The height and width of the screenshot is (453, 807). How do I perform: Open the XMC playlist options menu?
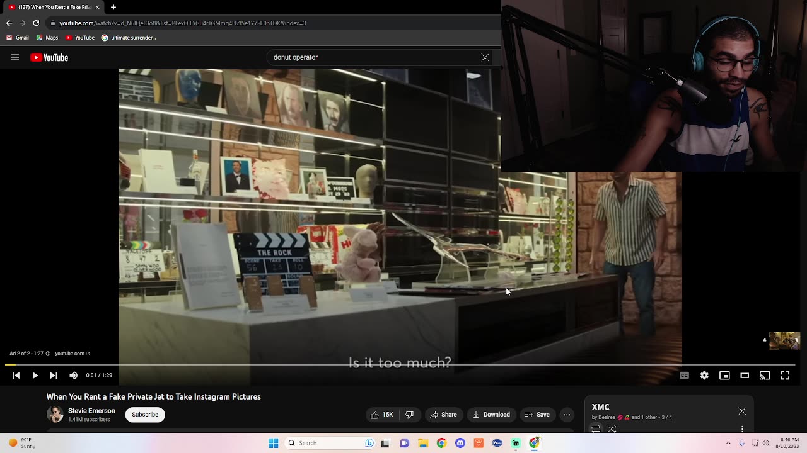tap(742, 429)
